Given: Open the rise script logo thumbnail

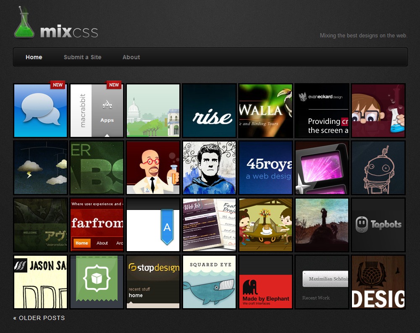Looking at the screenshot, I should click(209, 110).
